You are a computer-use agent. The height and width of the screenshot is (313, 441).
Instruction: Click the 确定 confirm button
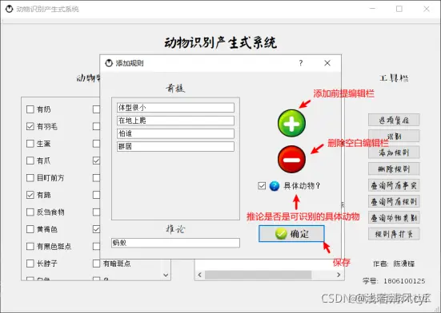coord(291,233)
